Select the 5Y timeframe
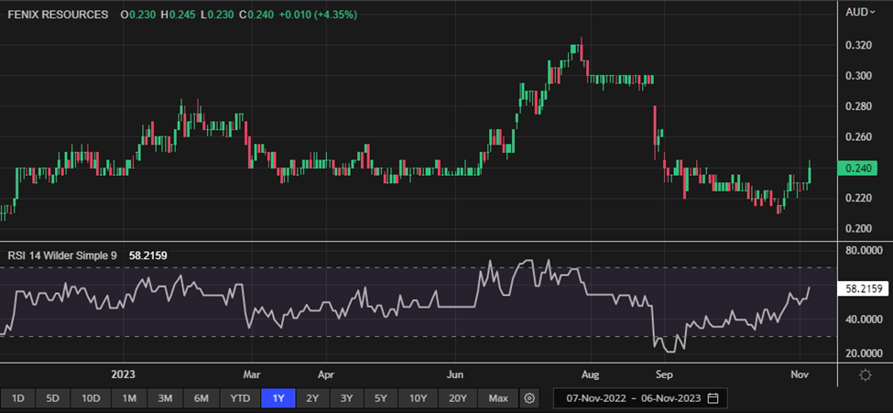 381,397
